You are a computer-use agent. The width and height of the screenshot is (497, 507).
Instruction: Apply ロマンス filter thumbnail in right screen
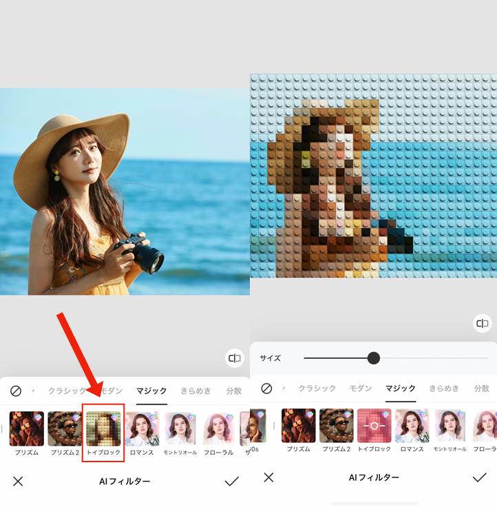click(412, 426)
